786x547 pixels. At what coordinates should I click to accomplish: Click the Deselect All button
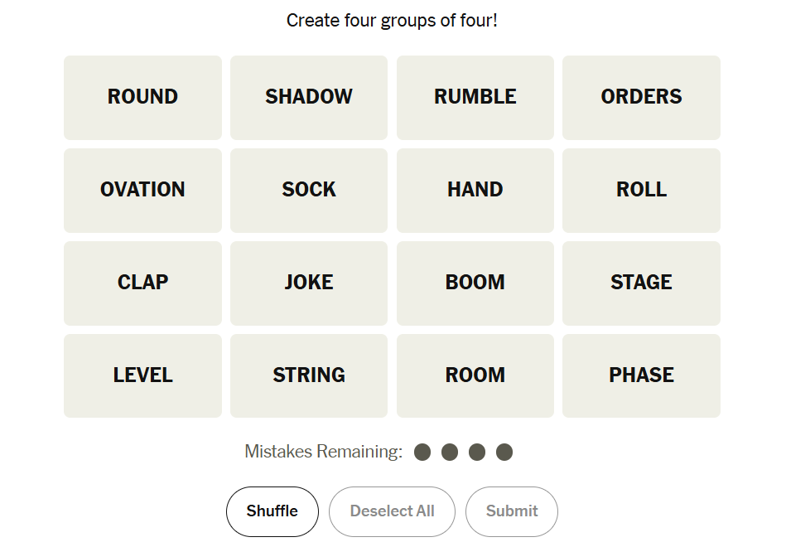392,511
